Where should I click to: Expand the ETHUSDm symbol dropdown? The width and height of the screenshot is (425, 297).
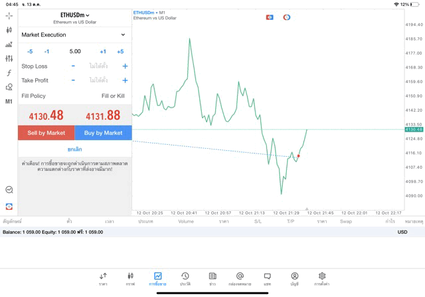tap(74, 15)
